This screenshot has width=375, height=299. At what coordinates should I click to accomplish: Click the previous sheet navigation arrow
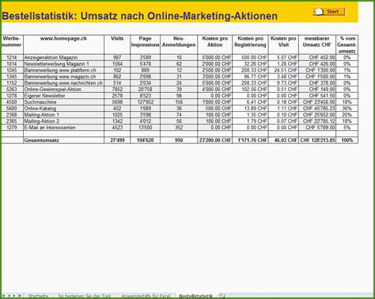9,296
